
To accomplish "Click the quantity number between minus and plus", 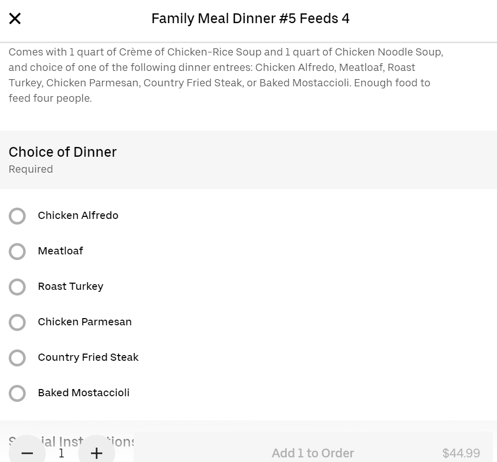I will pyautogui.click(x=62, y=453).
